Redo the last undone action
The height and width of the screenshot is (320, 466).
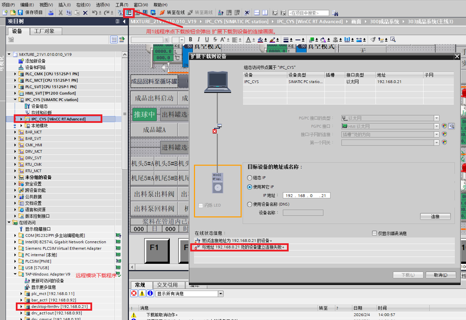pyautogui.click(x=106, y=13)
